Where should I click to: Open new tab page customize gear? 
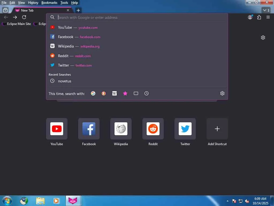pos(263,38)
